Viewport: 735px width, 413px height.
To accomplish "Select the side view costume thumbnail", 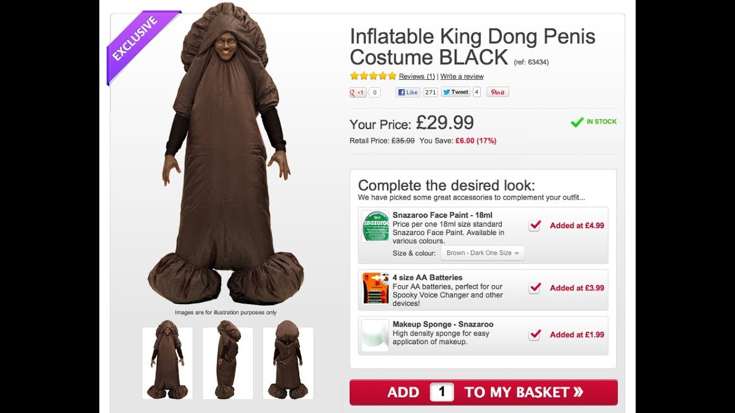I will [x=228, y=363].
